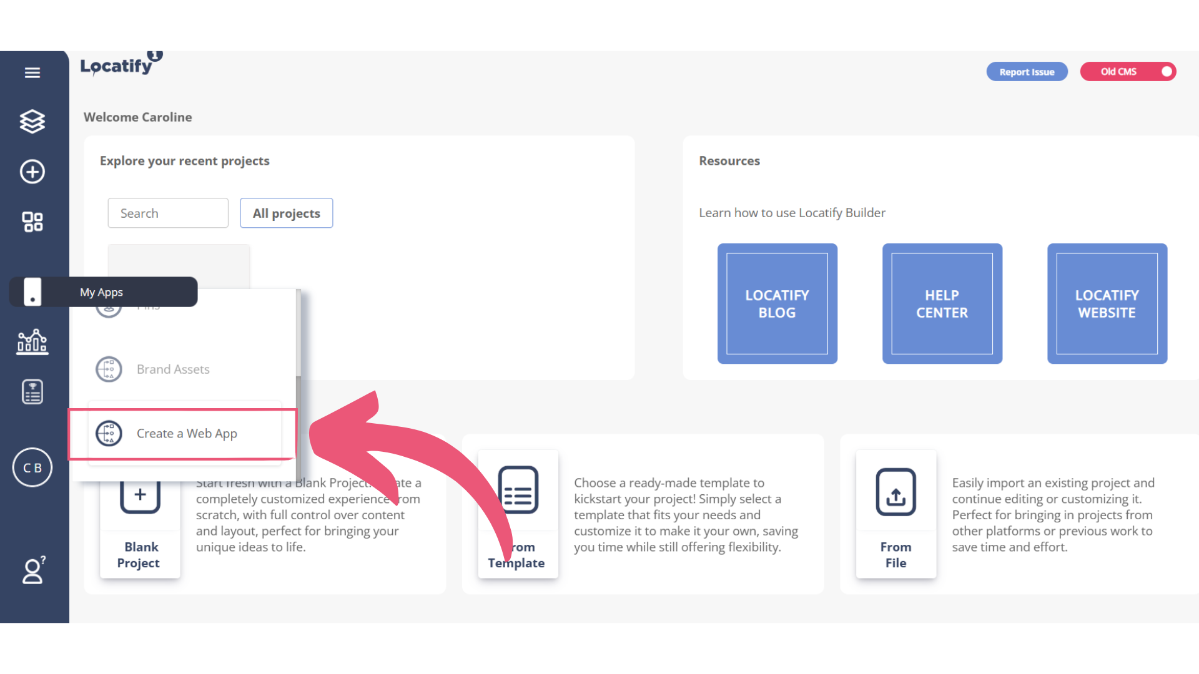Click the blank recent project thumbnail
1199x674 pixels.
pyautogui.click(x=179, y=266)
